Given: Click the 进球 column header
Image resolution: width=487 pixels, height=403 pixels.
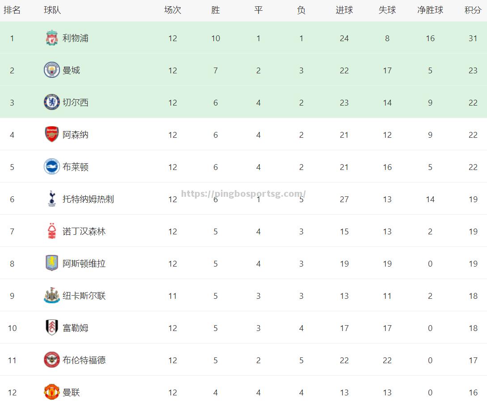Looking at the screenshot, I should [344, 10].
